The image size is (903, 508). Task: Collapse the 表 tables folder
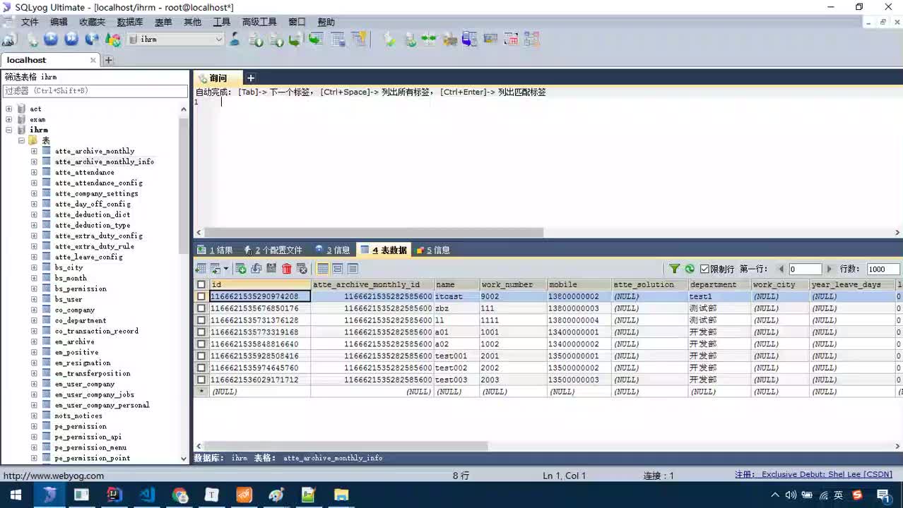[21, 140]
